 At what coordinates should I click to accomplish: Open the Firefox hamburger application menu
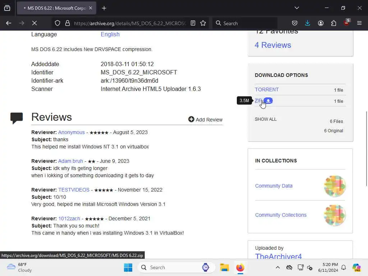(359, 23)
